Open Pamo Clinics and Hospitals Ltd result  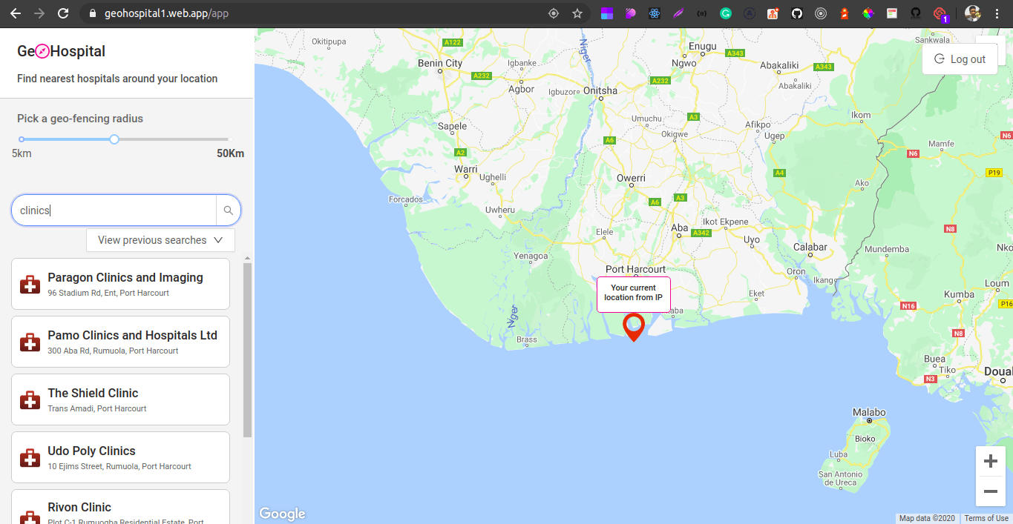coord(120,342)
